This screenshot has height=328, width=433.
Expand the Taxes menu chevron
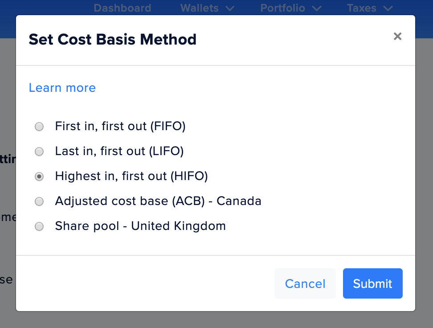388,8
